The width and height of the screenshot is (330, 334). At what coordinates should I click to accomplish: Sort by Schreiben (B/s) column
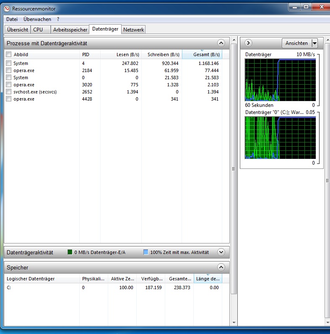point(161,54)
